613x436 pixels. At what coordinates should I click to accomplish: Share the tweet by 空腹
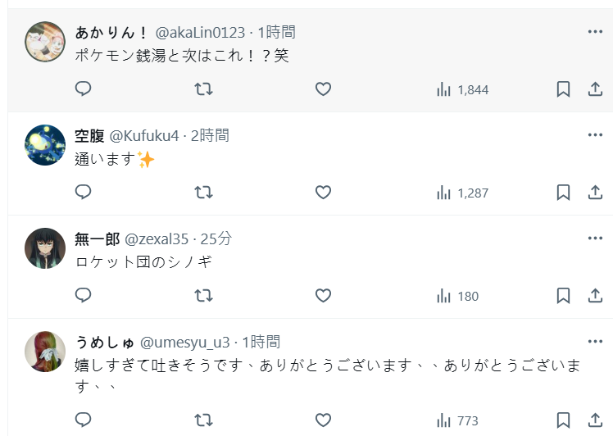tap(596, 193)
